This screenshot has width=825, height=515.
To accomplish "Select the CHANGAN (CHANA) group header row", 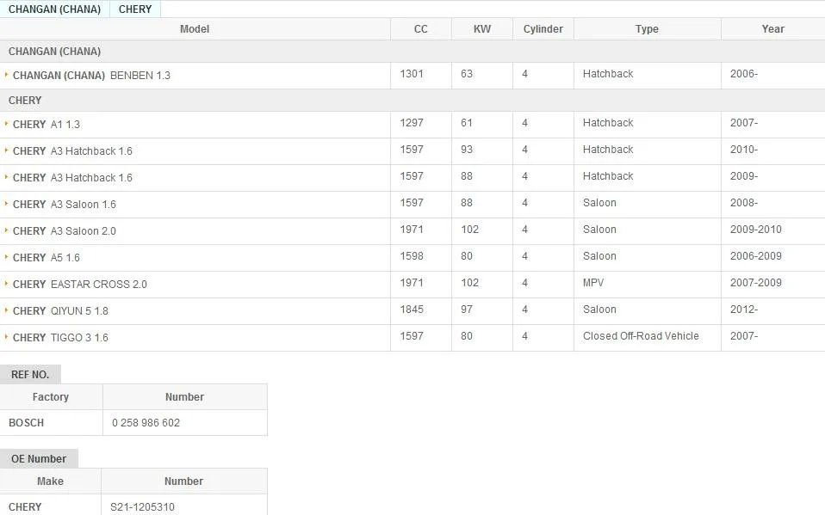I will click(x=412, y=52).
